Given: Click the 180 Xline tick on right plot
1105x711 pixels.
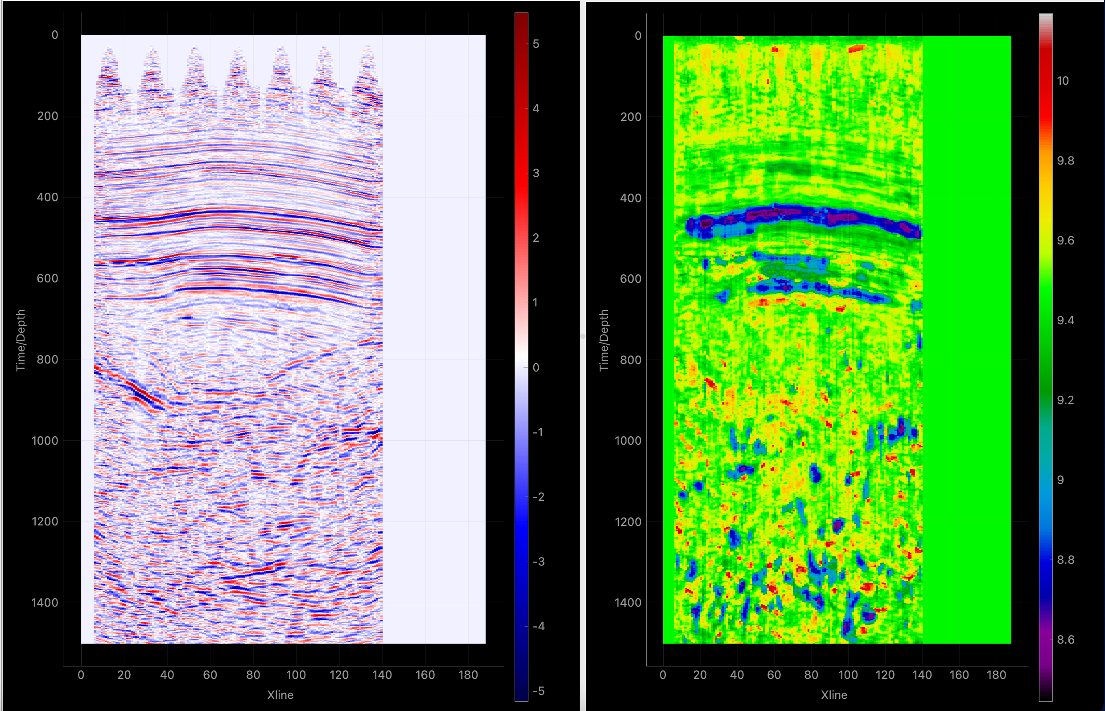Looking at the screenshot, I should pos(996,675).
